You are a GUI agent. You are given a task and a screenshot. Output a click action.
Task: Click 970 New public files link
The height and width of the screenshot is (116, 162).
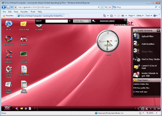click(141, 88)
